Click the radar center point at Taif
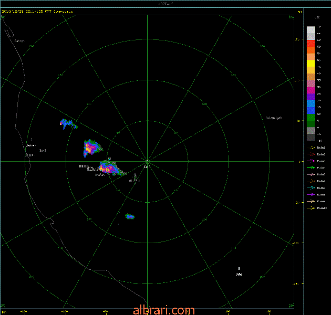The width and height of the screenshot is (331, 315). tap(147, 161)
